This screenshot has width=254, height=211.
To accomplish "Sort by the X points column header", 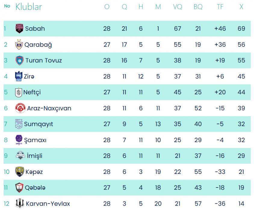I will [241, 7].
